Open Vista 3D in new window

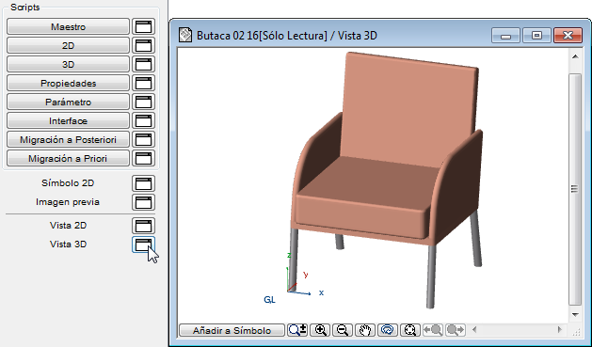coord(143,244)
